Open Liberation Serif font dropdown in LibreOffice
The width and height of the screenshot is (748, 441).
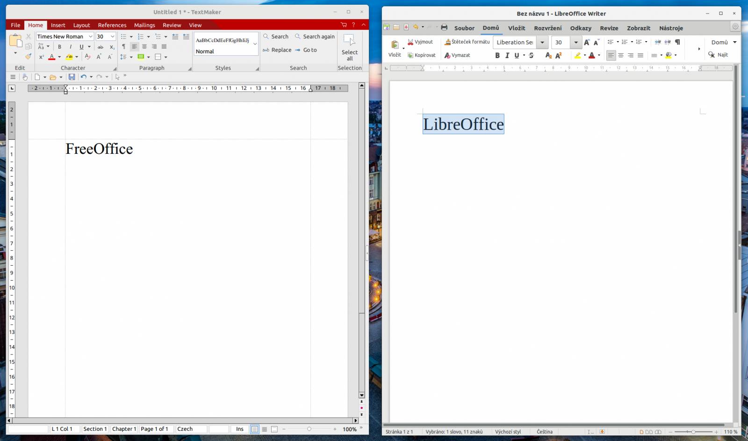click(x=542, y=42)
